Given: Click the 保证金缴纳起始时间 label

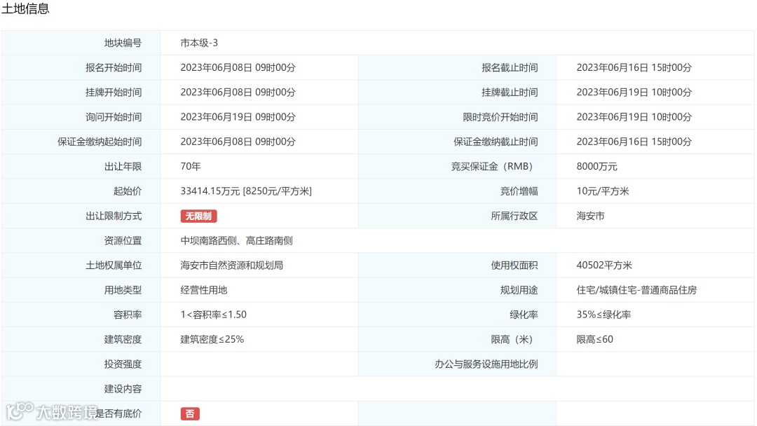Looking at the screenshot, I should [x=100, y=142].
